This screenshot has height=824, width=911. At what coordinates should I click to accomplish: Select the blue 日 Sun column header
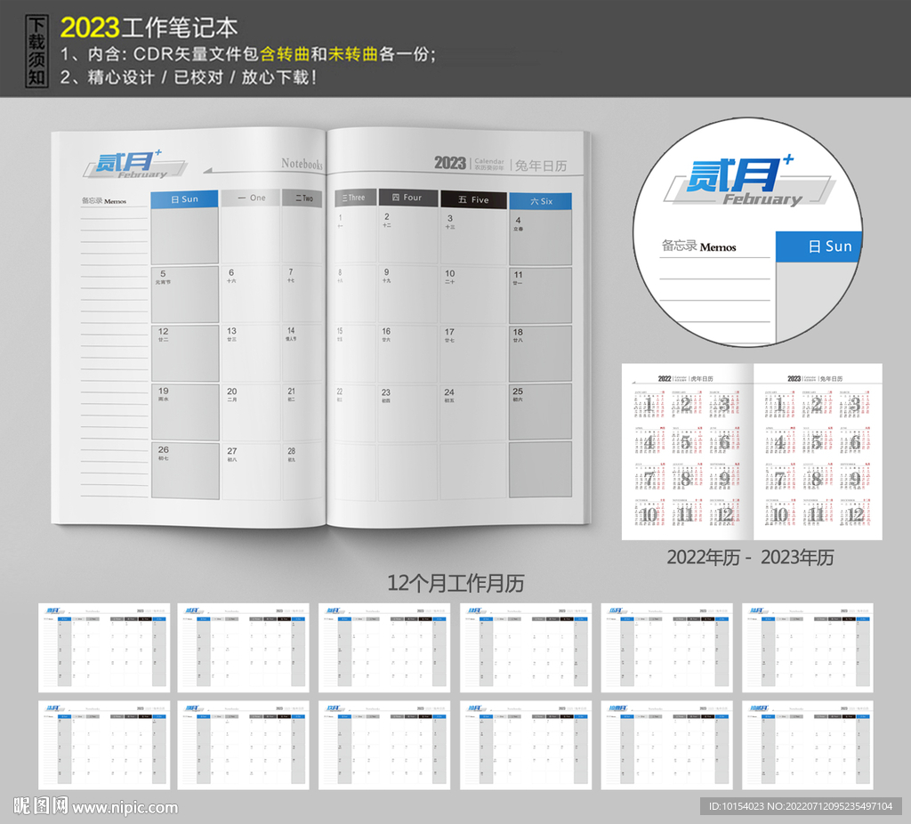click(185, 198)
